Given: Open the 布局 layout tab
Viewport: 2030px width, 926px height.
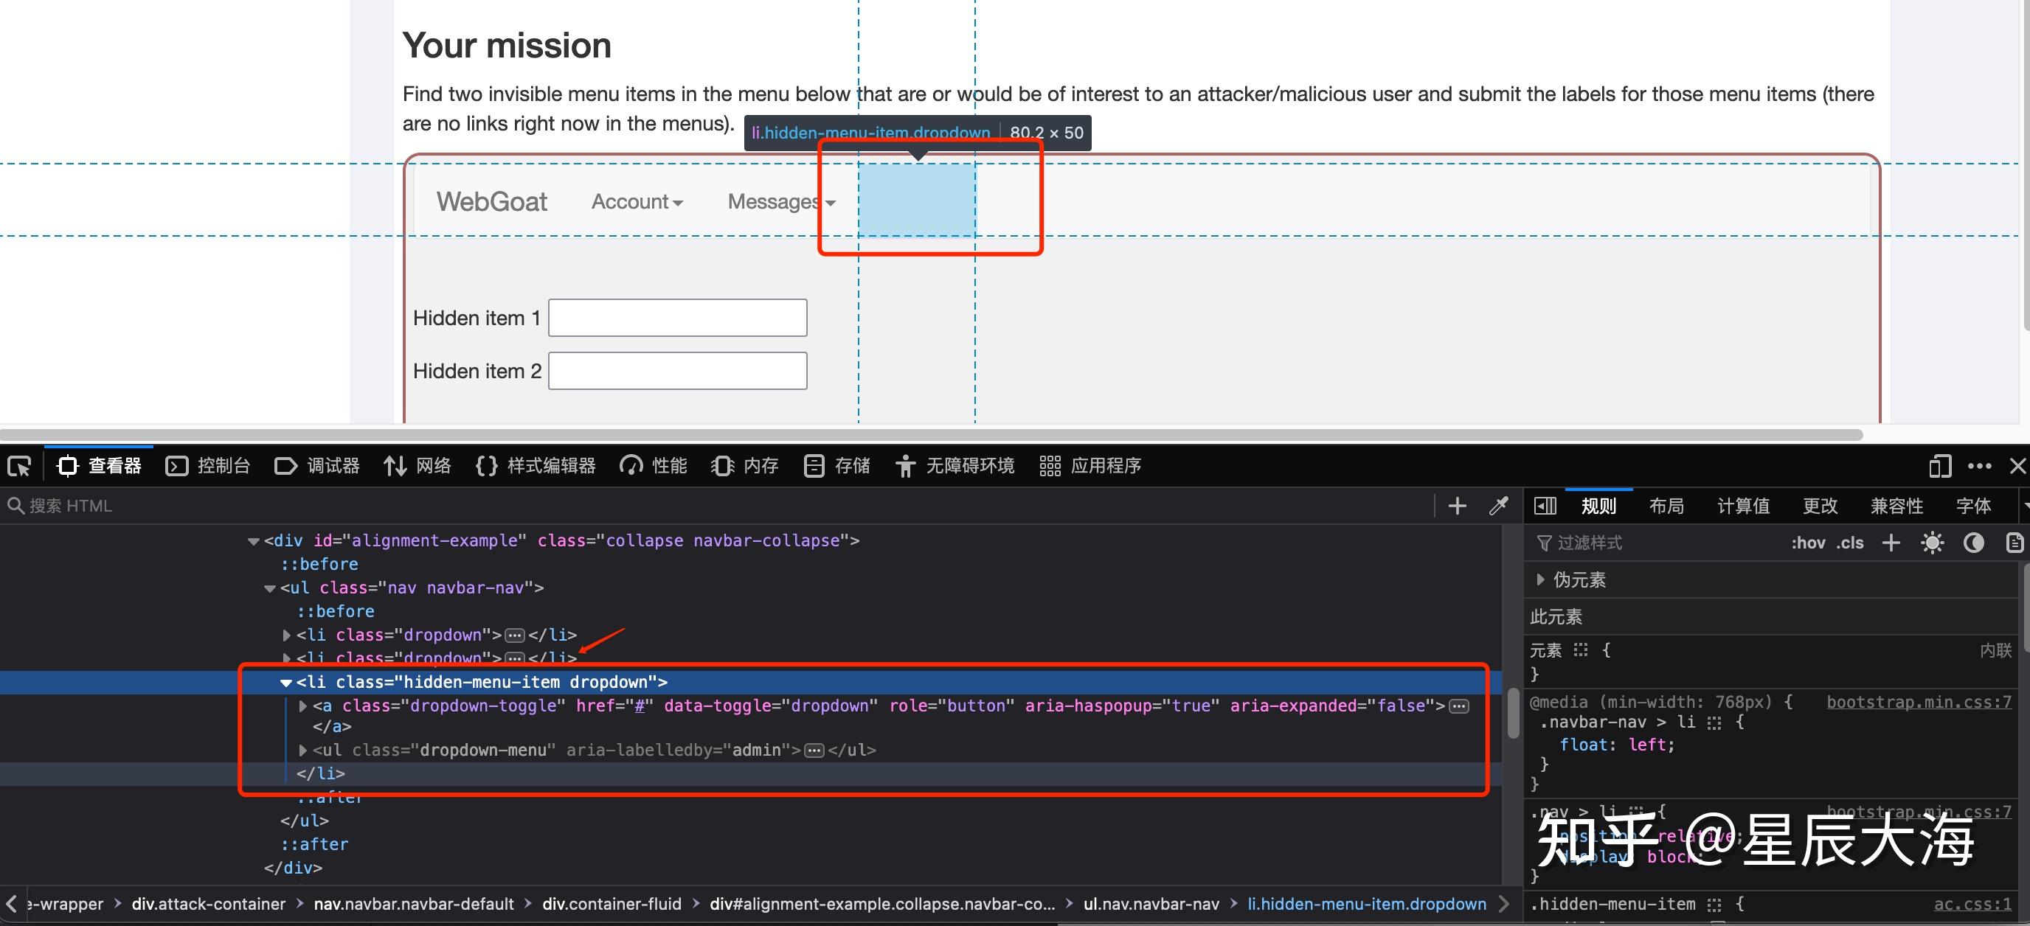Looking at the screenshot, I should (1666, 506).
